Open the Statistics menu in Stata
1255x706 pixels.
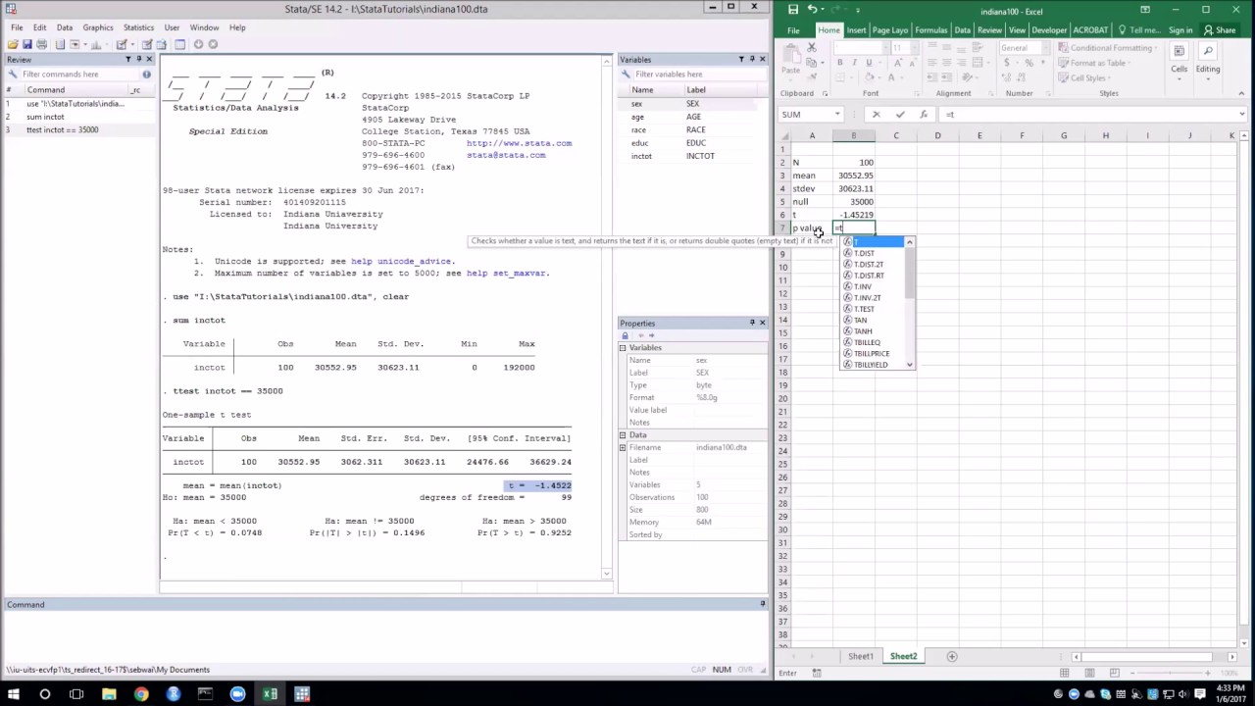(138, 27)
